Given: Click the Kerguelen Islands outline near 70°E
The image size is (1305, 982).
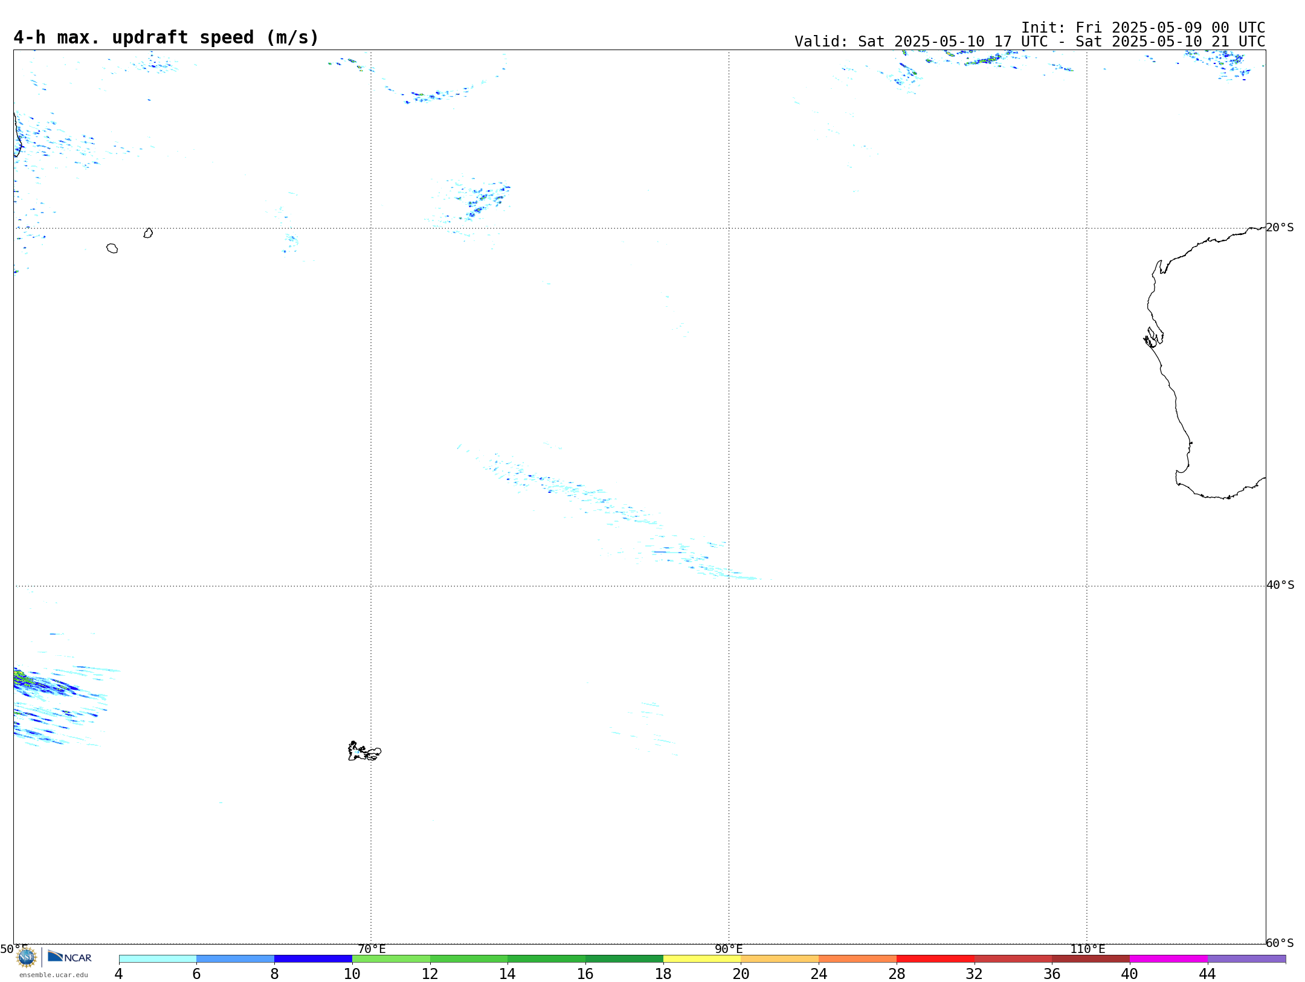Looking at the screenshot, I should 364,751.
